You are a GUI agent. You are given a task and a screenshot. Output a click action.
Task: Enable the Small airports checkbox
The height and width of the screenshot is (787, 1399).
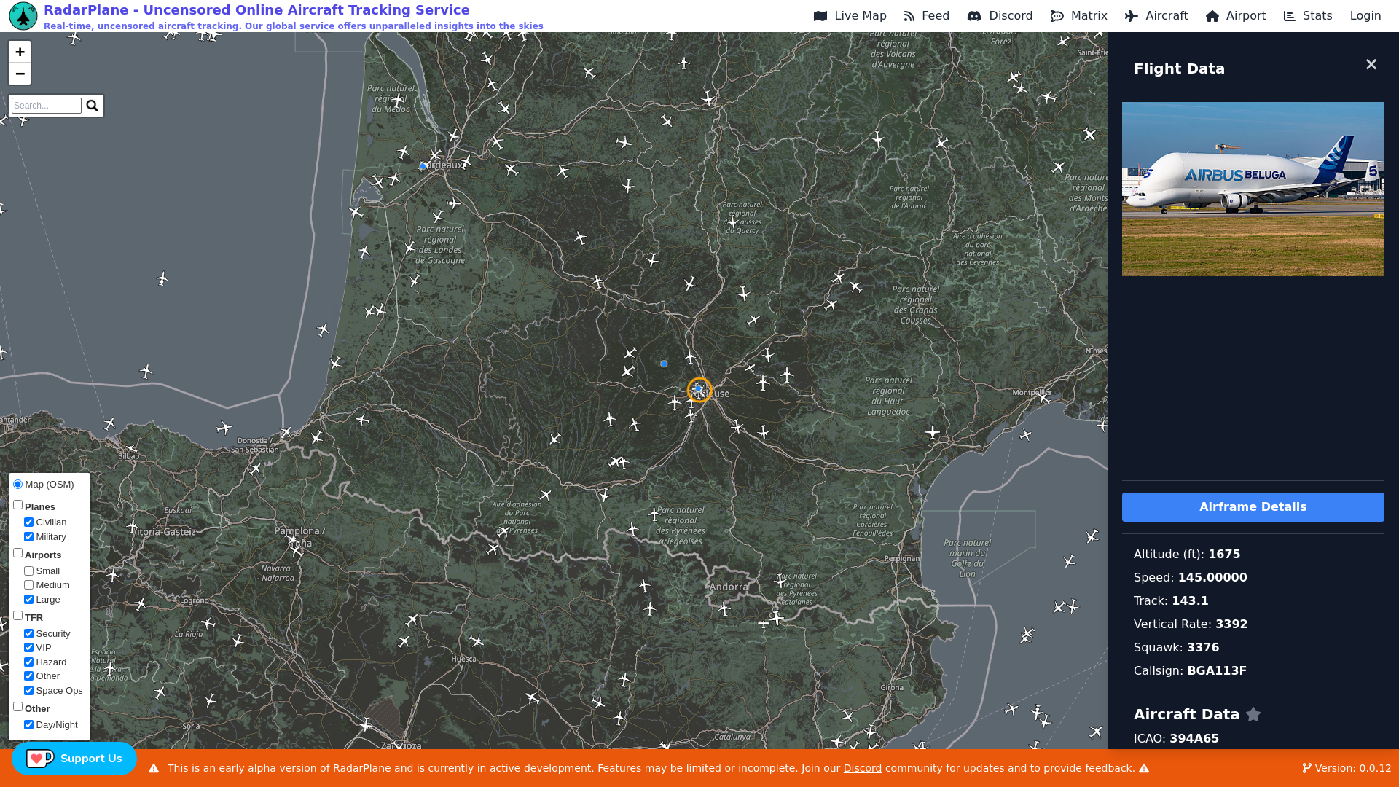point(29,571)
